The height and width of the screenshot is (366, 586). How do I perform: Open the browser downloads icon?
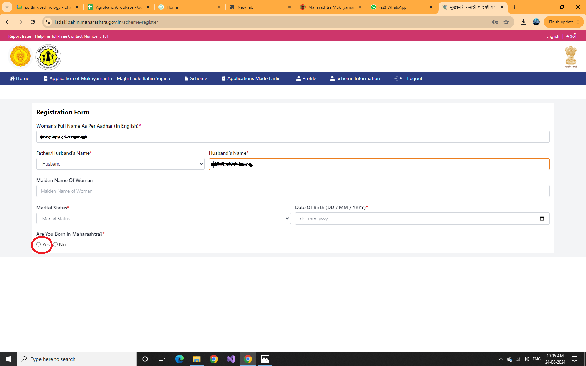click(x=523, y=22)
